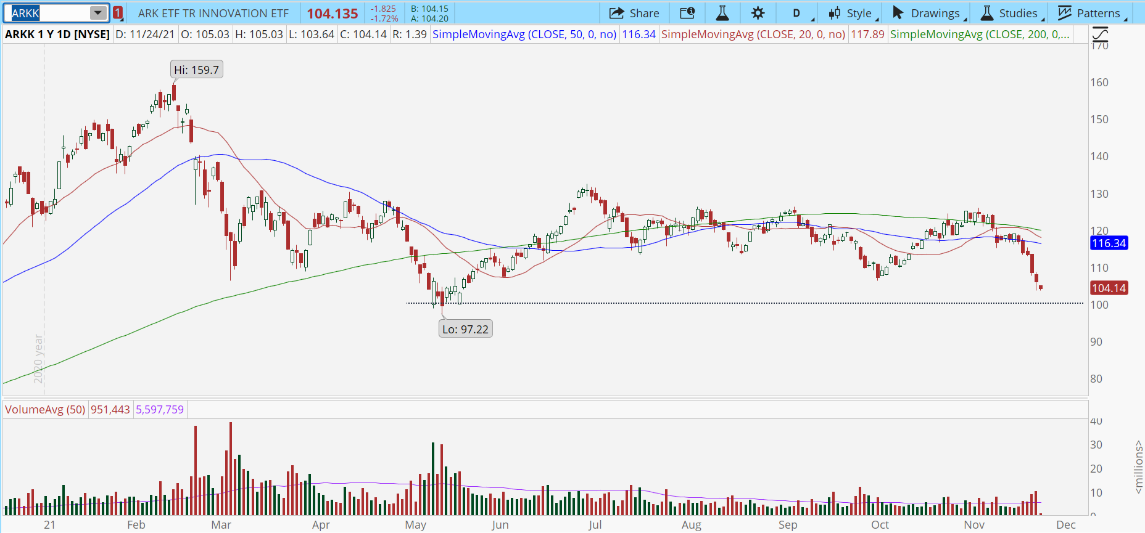The image size is (1145, 533).
Task: Click the 130 price axis label
Action: point(1099,194)
